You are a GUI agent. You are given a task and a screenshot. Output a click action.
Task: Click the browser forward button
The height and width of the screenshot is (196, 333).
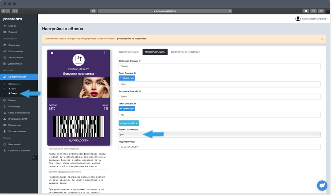tap(8, 11)
